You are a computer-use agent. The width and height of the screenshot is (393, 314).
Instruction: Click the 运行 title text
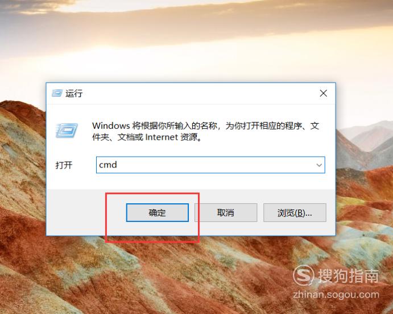pos(74,93)
